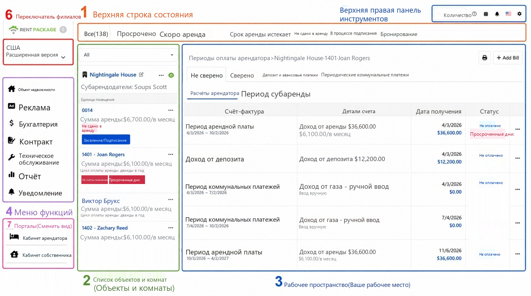Print the tenant payment periods
531x296 pixels.
click(484, 58)
